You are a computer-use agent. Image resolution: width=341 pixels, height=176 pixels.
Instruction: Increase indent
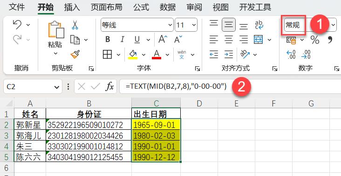(x=229, y=55)
